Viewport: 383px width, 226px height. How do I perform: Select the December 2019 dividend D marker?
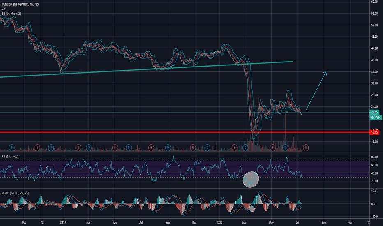(x=207, y=148)
